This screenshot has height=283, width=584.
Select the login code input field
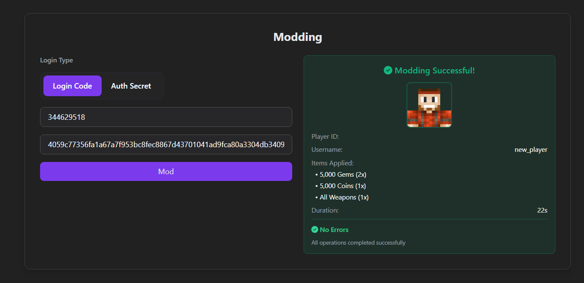[x=166, y=117]
